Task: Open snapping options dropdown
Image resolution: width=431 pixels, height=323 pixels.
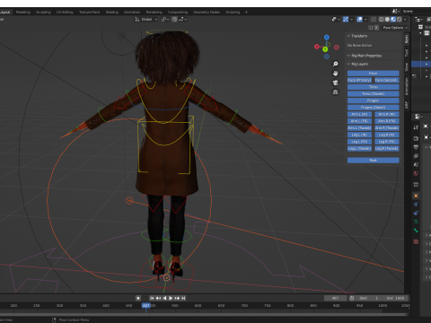Action: pyautogui.click(x=182, y=19)
